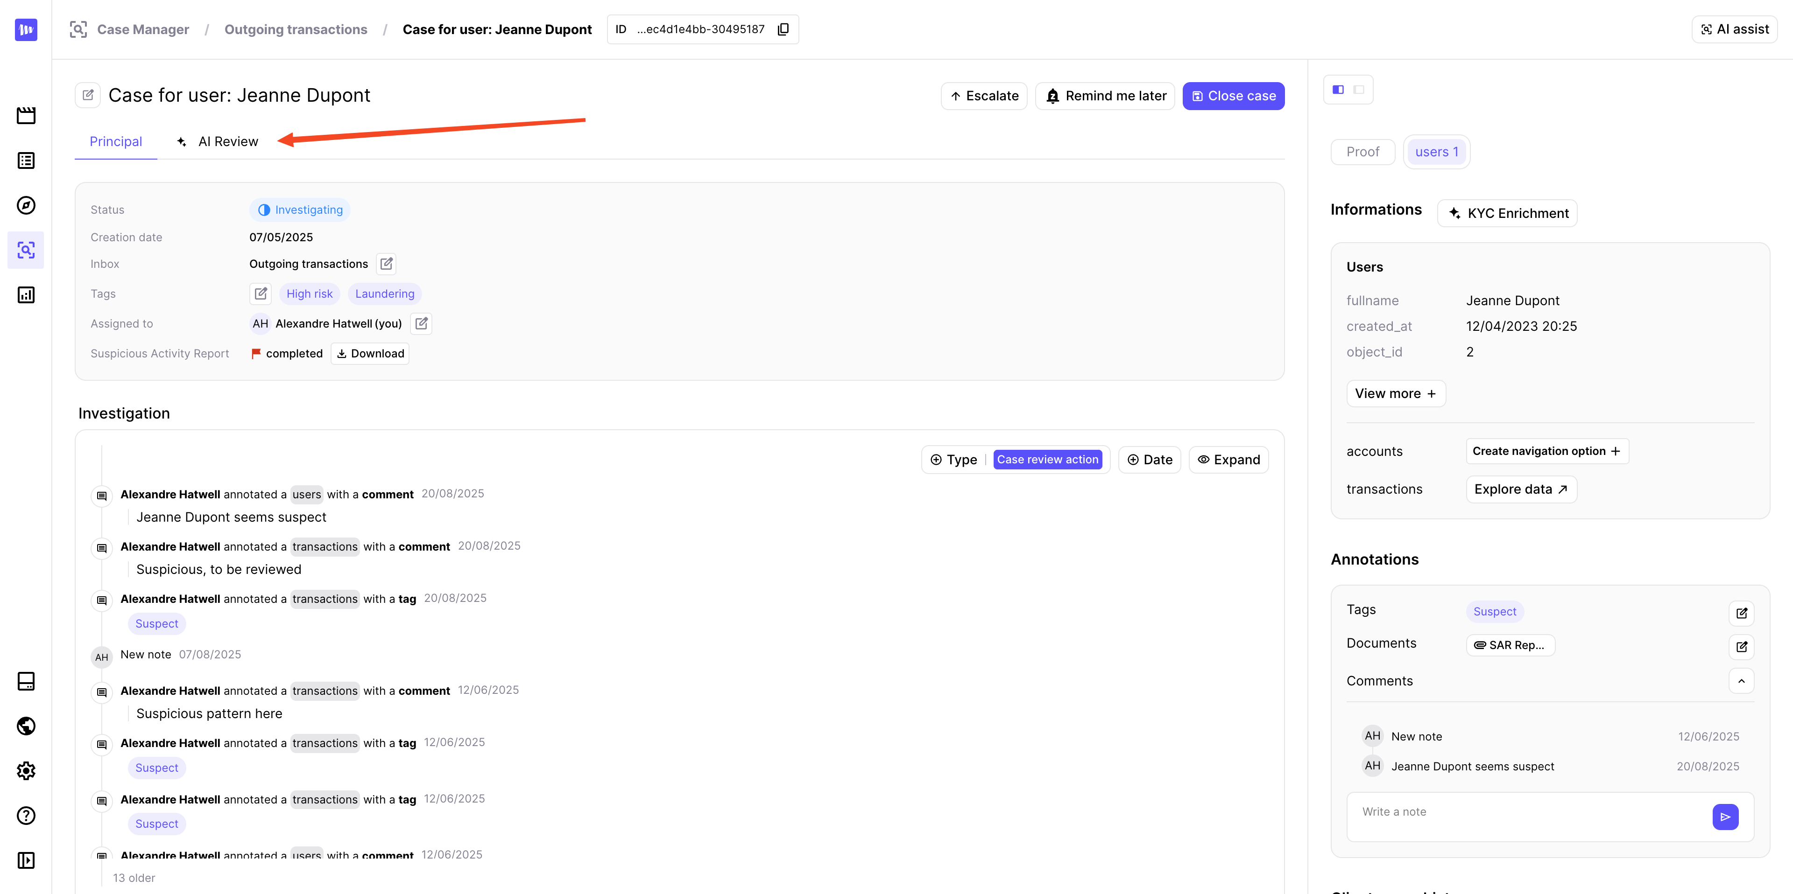Toggle the left panel layout view

coord(1338,90)
